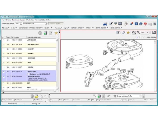
Task: Click the steering wheel icon above parts list
Action: [x=40, y=33]
